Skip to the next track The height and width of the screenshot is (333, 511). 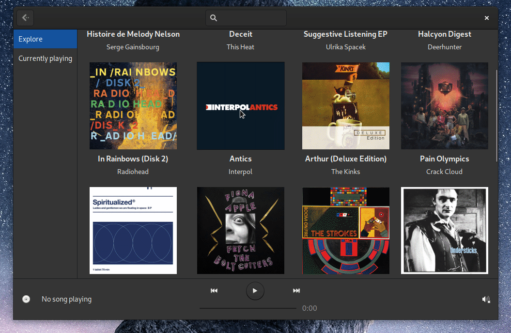pyautogui.click(x=296, y=291)
